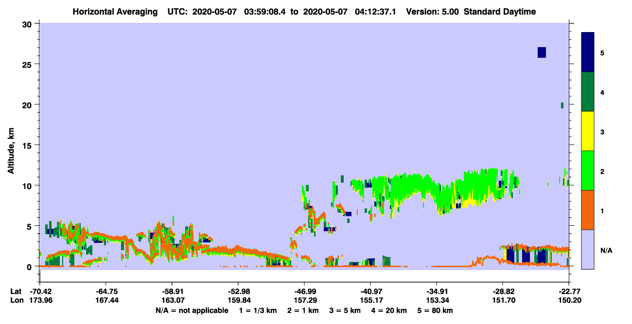Screen dimensions: 632x324
Task: Click the longitude value 151.70
Action: [503, 300]
